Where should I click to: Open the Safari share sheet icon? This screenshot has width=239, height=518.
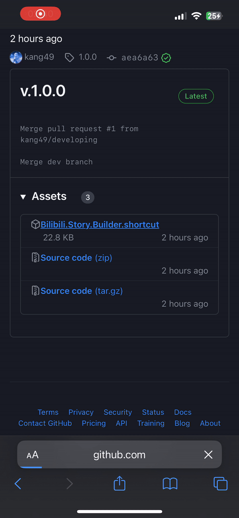click(119, 484)
